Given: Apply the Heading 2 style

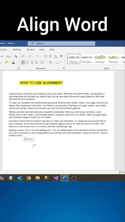Looking at the screenshot, I should click(x=113, y=59).
